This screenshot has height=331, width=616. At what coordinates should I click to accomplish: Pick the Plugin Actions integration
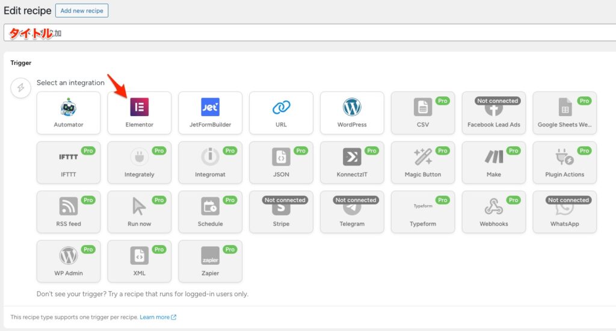564,162
